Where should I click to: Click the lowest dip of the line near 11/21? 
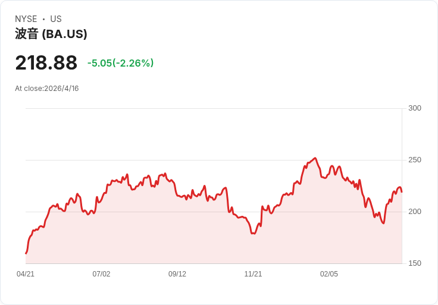(253, 234)
